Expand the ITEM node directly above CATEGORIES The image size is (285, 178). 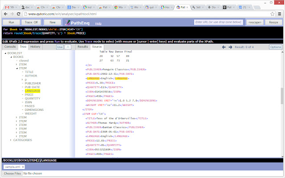pos(16,136)
